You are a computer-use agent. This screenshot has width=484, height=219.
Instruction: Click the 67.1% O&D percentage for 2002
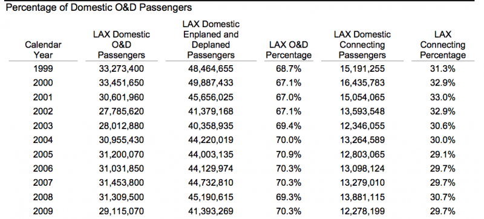[x=289, y=112]
